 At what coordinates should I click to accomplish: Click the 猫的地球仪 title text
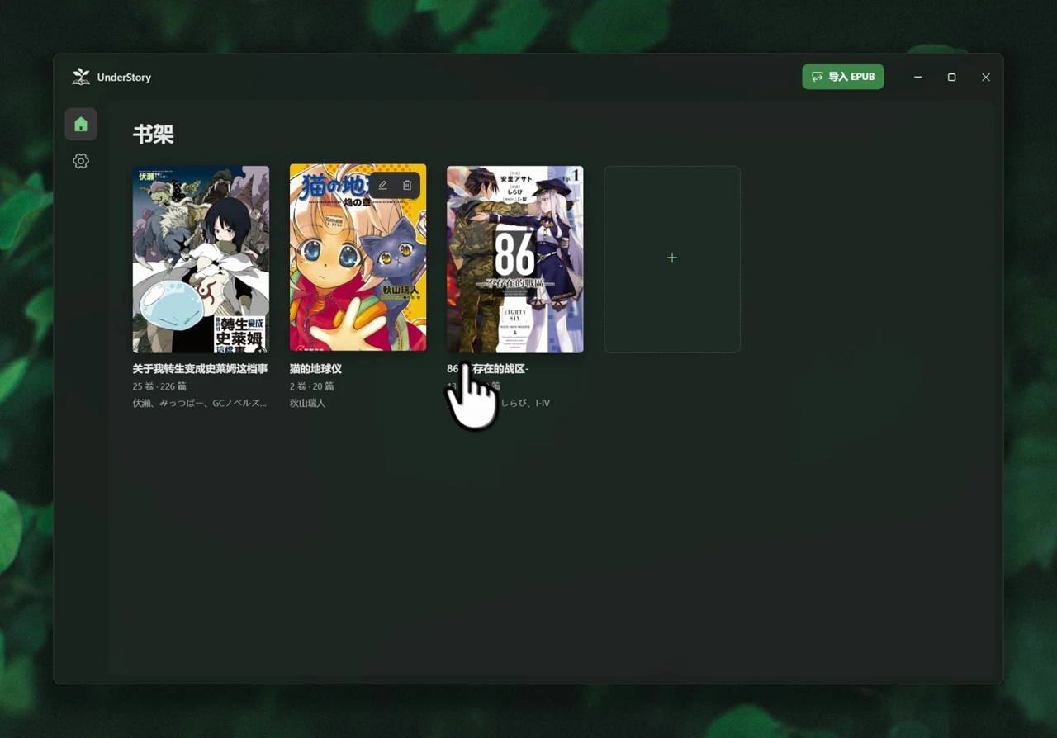[315, 369]
